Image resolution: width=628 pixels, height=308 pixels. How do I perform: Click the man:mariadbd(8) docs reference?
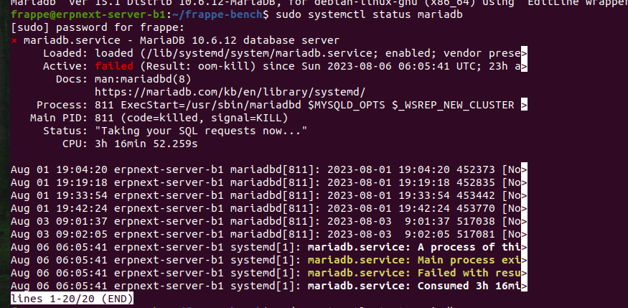(x=143, y=79)
